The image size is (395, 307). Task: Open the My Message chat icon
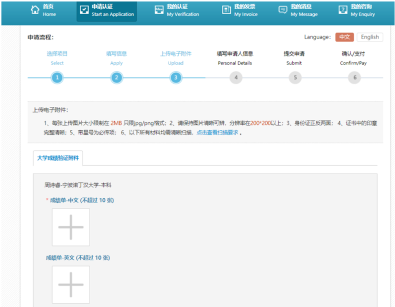click(x=283, y=10)
